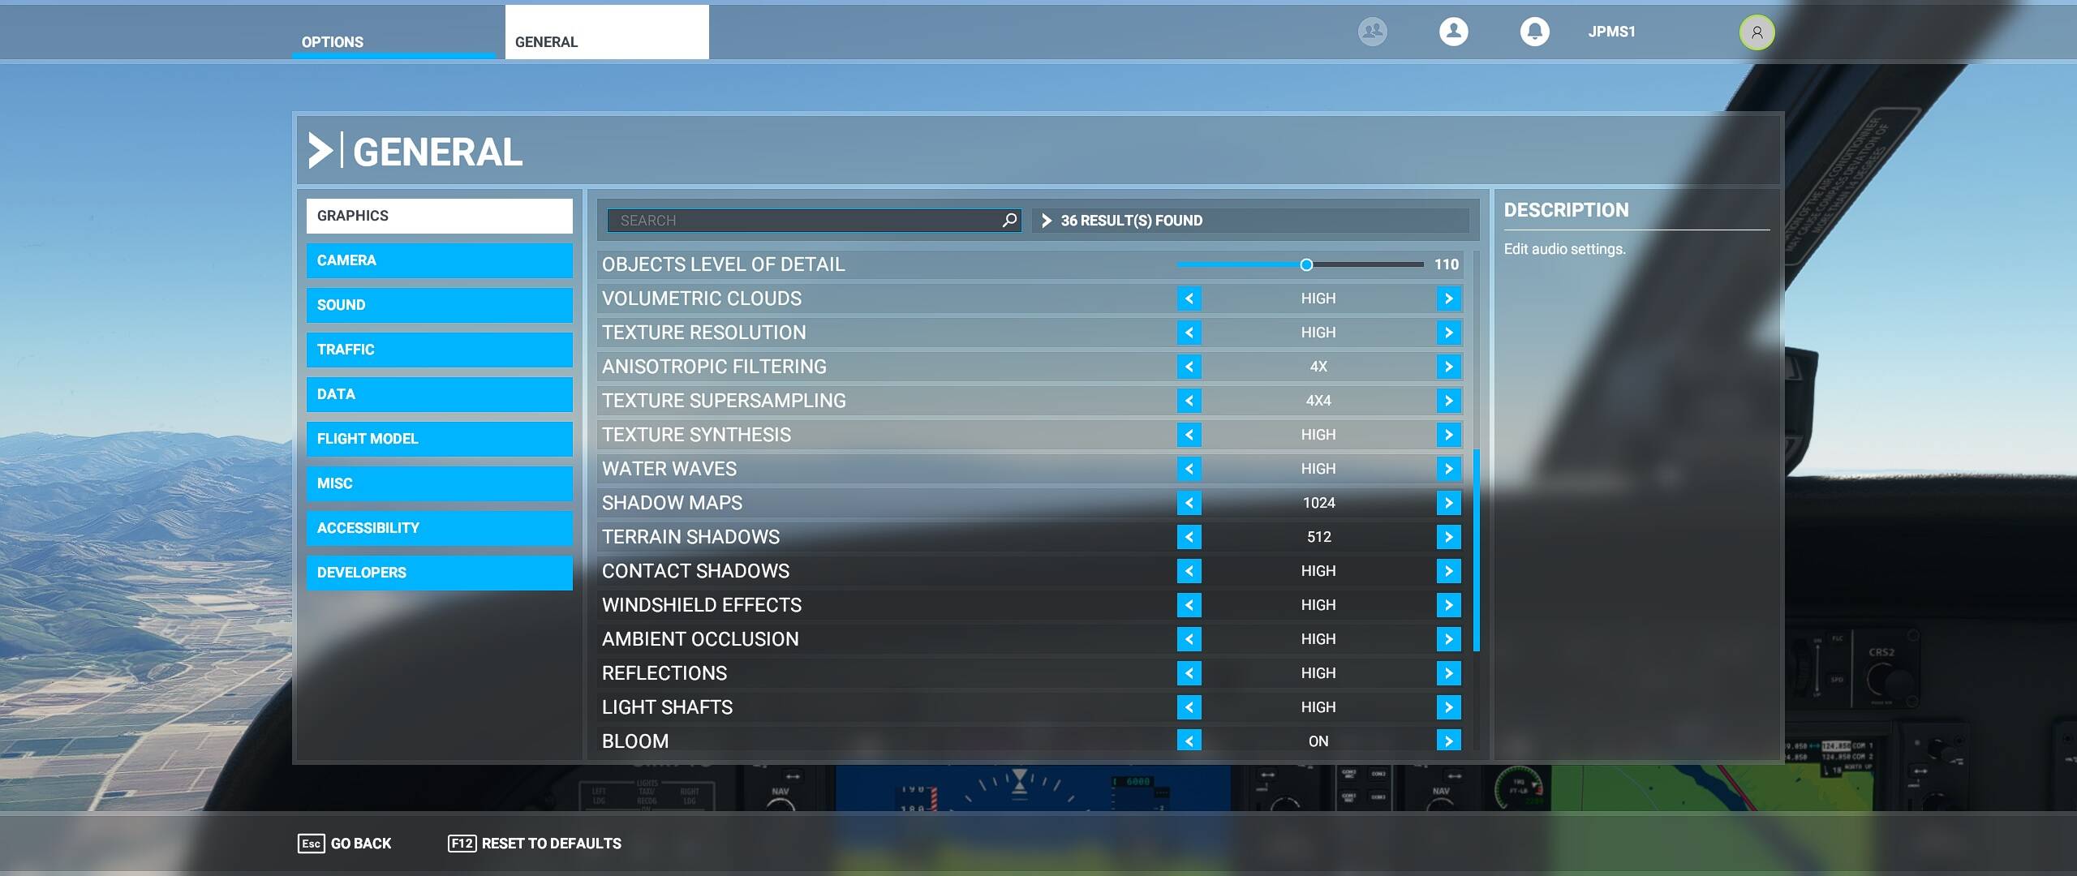
Task: Click the Go Back button
Action: coord(345,844)
